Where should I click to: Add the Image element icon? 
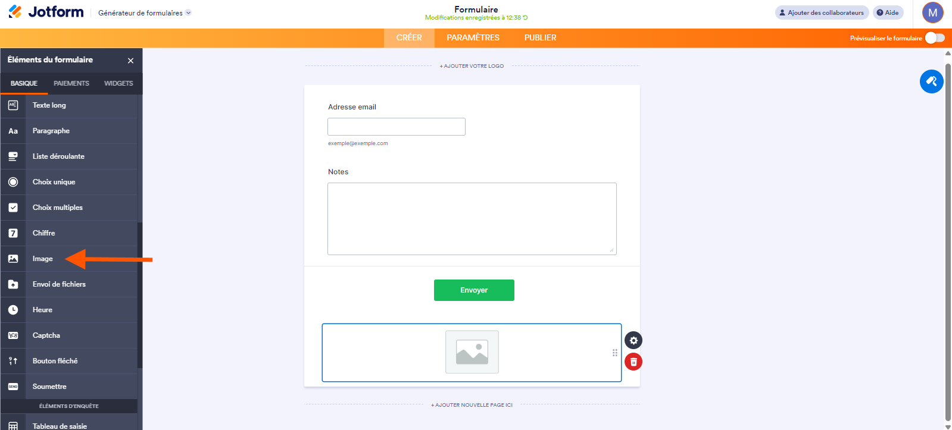pyautogui.click(x=13, y=259)
